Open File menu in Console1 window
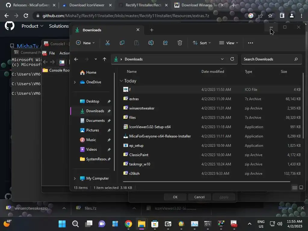The width and height of the screenshot is (308, 231). 52,53
